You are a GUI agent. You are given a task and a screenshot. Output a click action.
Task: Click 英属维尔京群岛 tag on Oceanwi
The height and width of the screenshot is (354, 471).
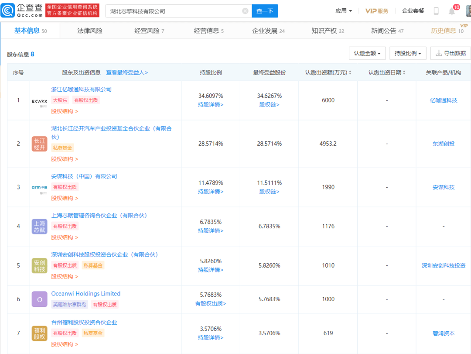pos(70,304)
